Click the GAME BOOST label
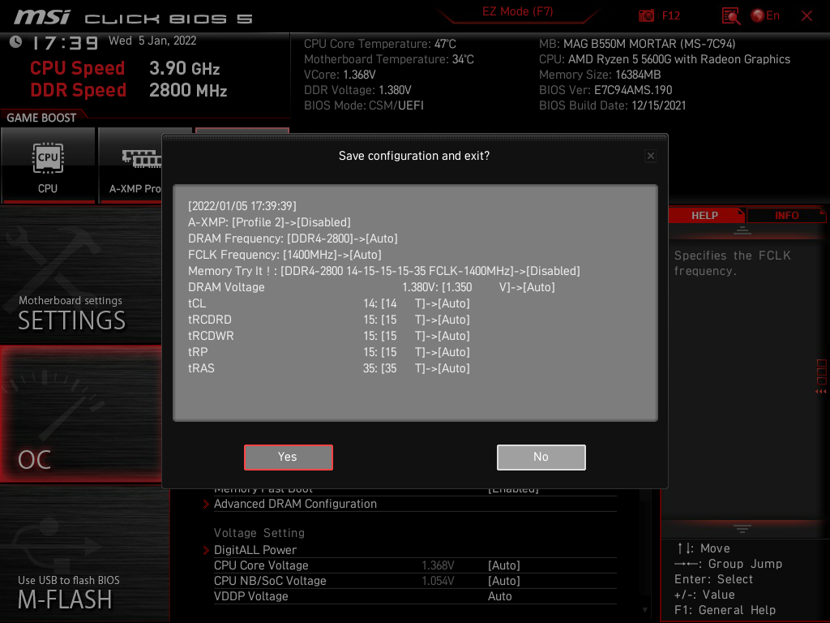The height and width of the screenshot is (623, 830). pos(41,118)
